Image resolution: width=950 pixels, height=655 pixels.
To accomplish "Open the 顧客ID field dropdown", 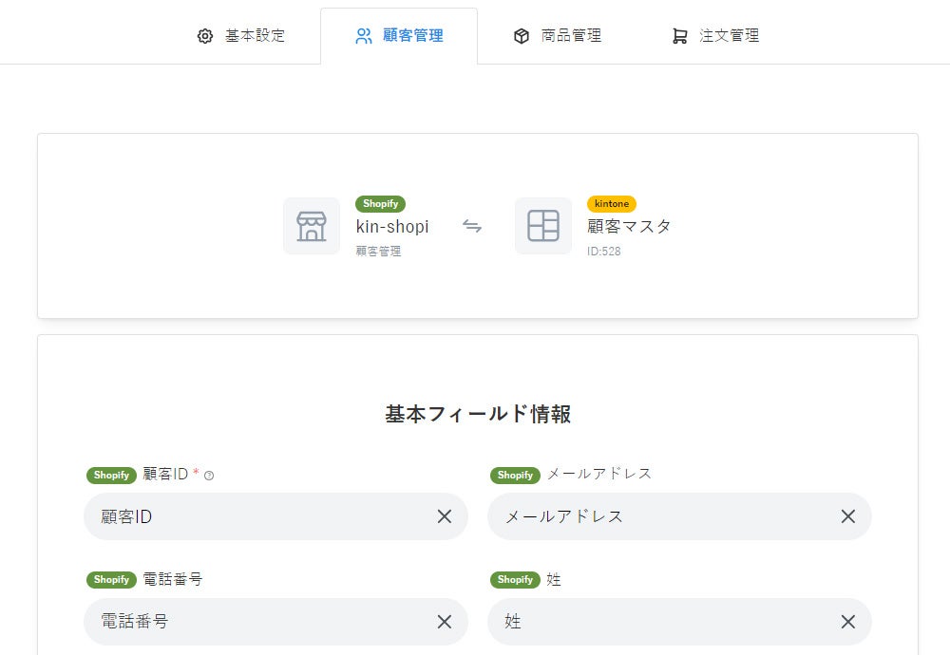I will coord(256,516).
